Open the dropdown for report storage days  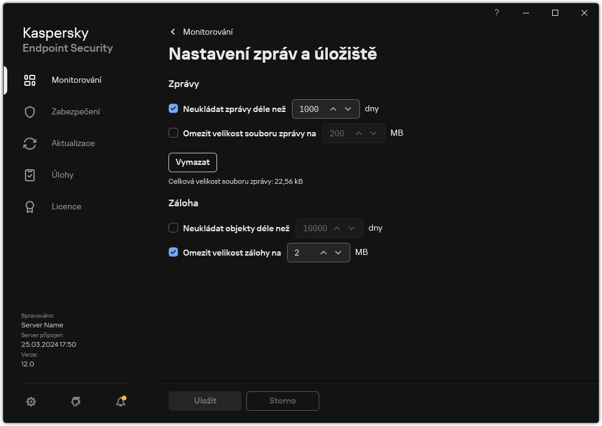coord(347,109)
